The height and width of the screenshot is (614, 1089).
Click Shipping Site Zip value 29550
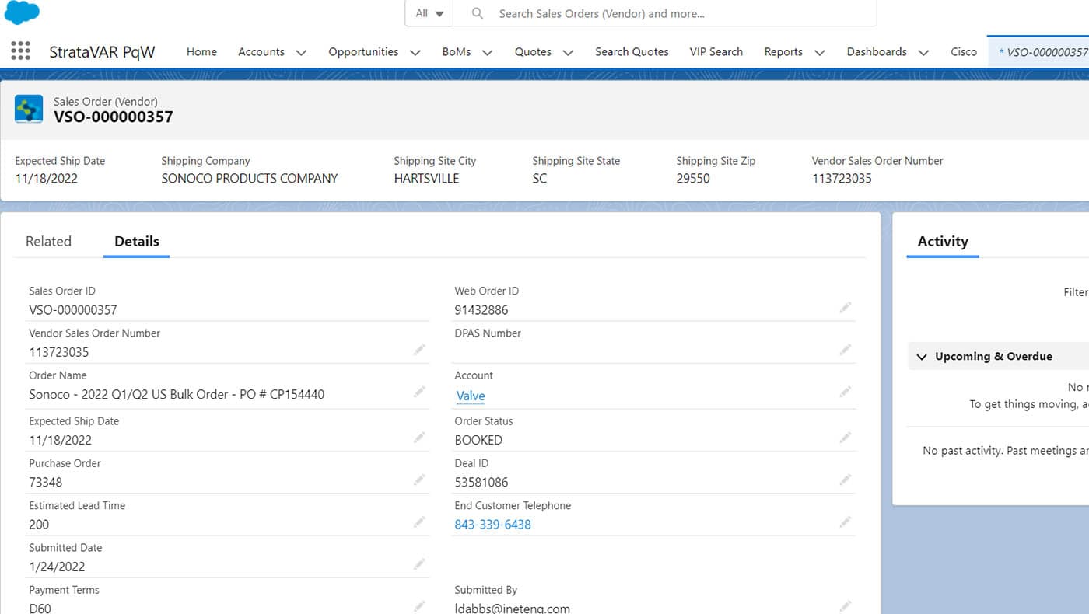click(692, 178)
